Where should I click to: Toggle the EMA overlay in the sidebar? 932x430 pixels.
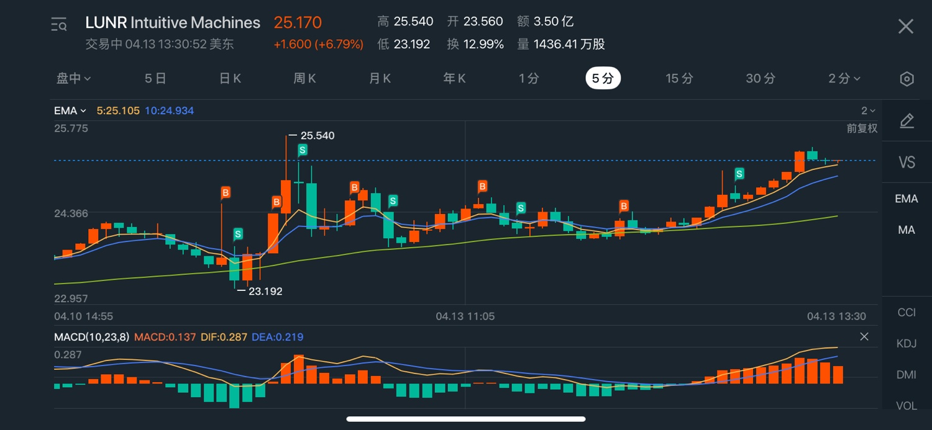(906, 199)
